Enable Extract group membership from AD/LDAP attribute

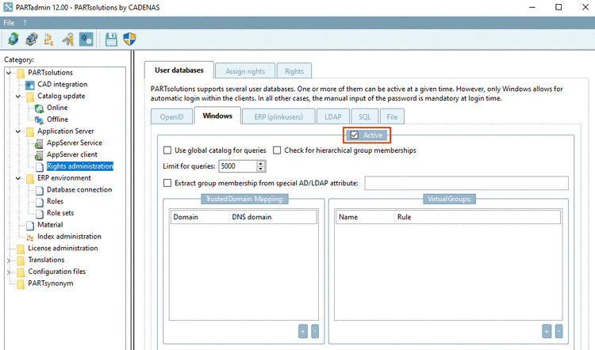[x=167, y=183]
